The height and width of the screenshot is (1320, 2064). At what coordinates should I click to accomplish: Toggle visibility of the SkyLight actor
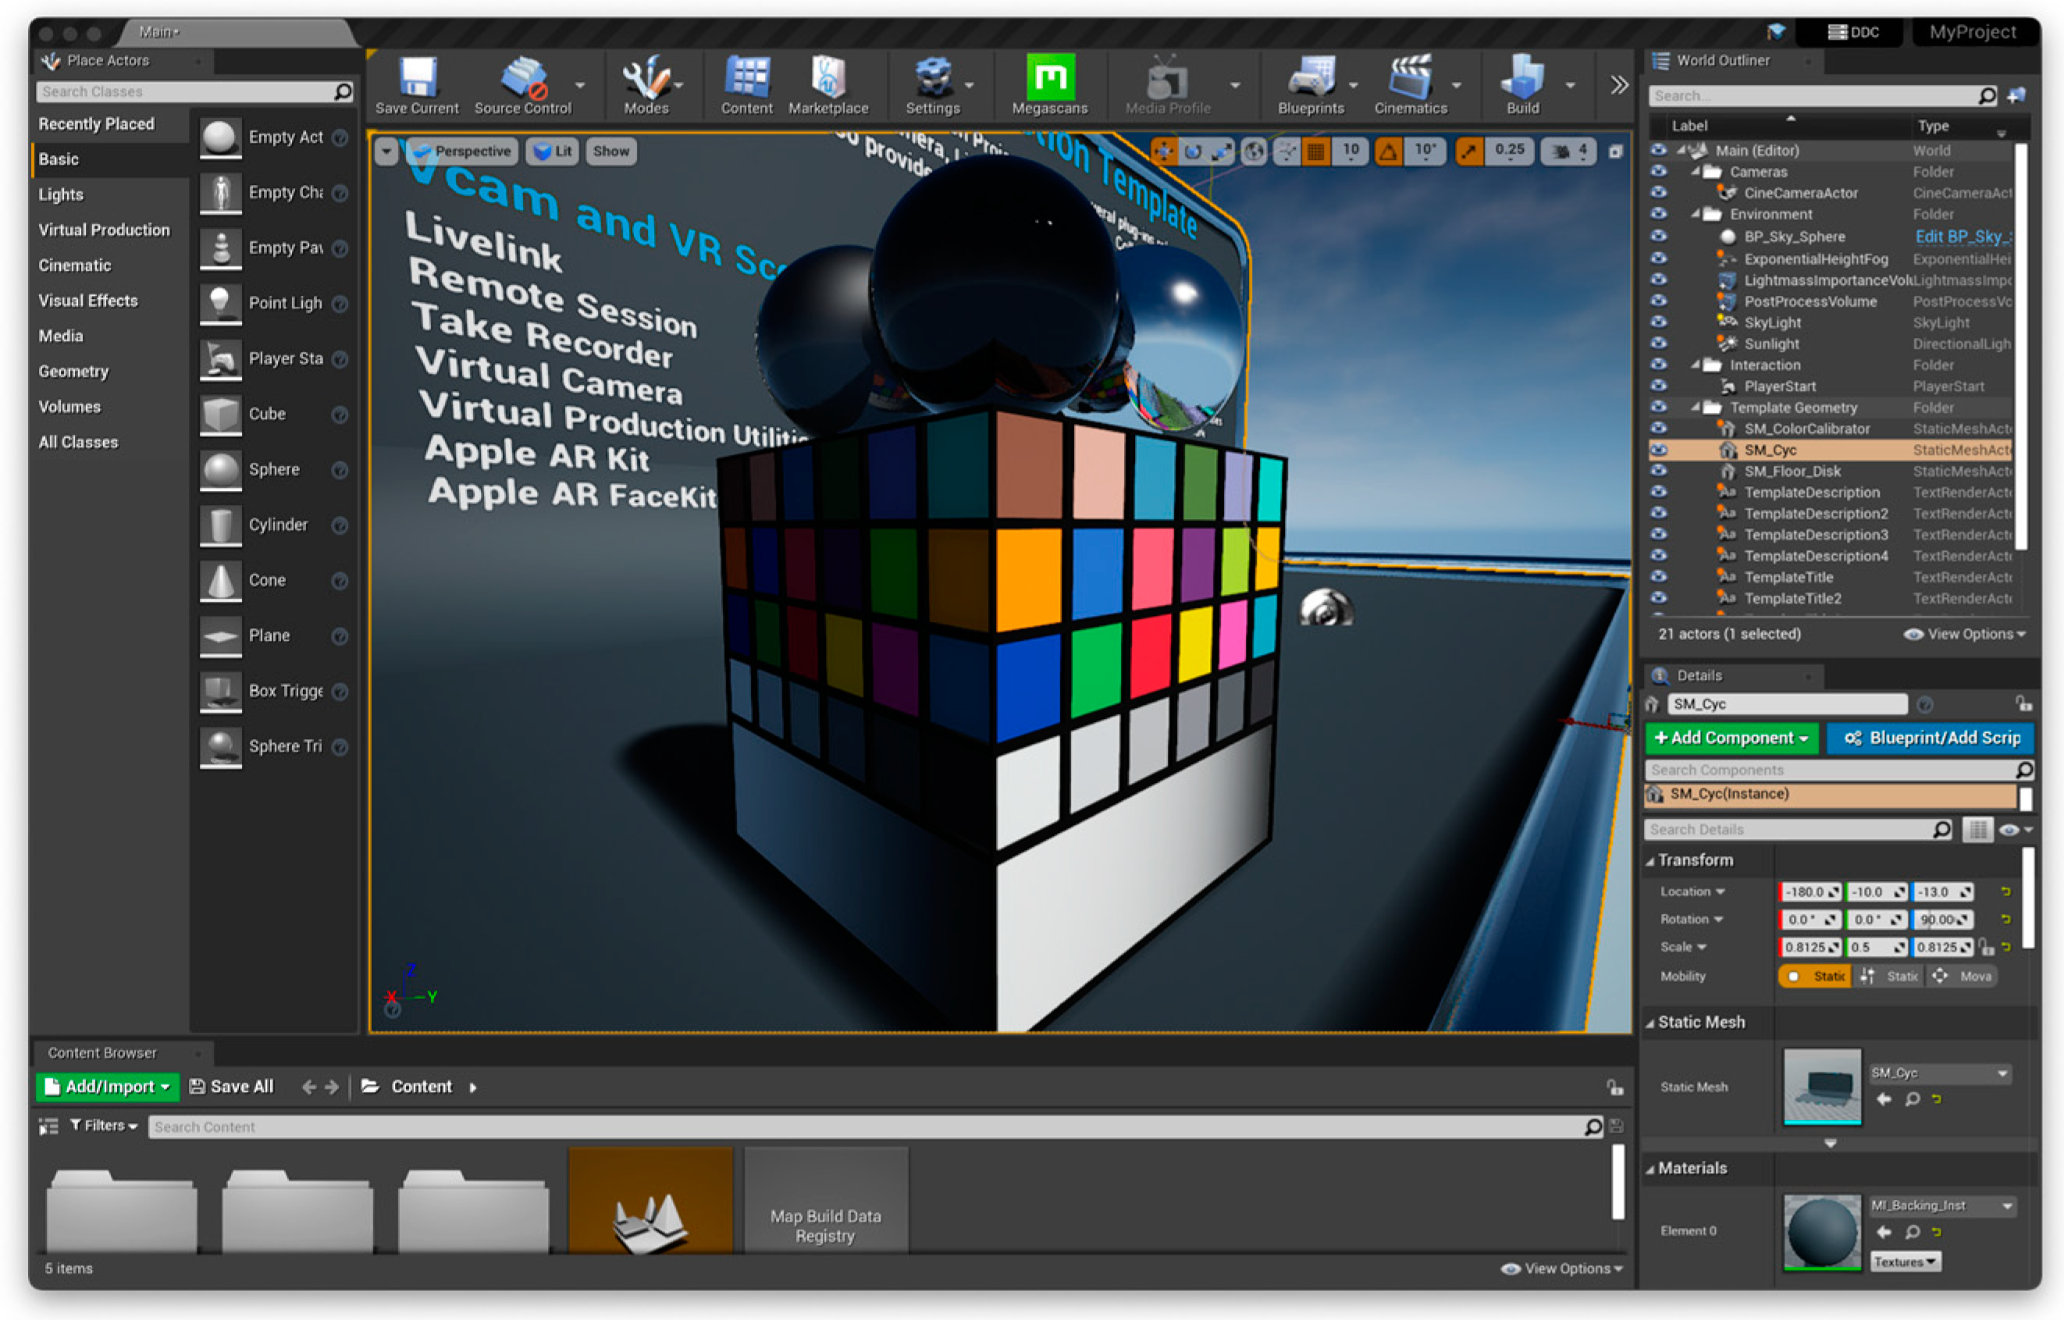[1659, 322]
